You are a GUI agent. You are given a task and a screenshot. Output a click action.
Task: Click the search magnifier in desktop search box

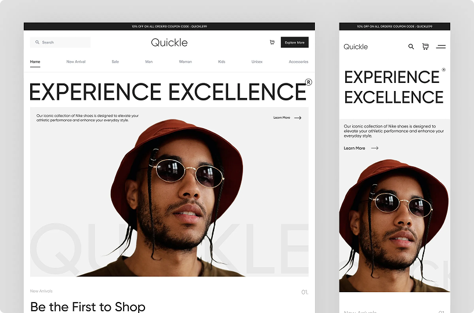tap(37, 42)
